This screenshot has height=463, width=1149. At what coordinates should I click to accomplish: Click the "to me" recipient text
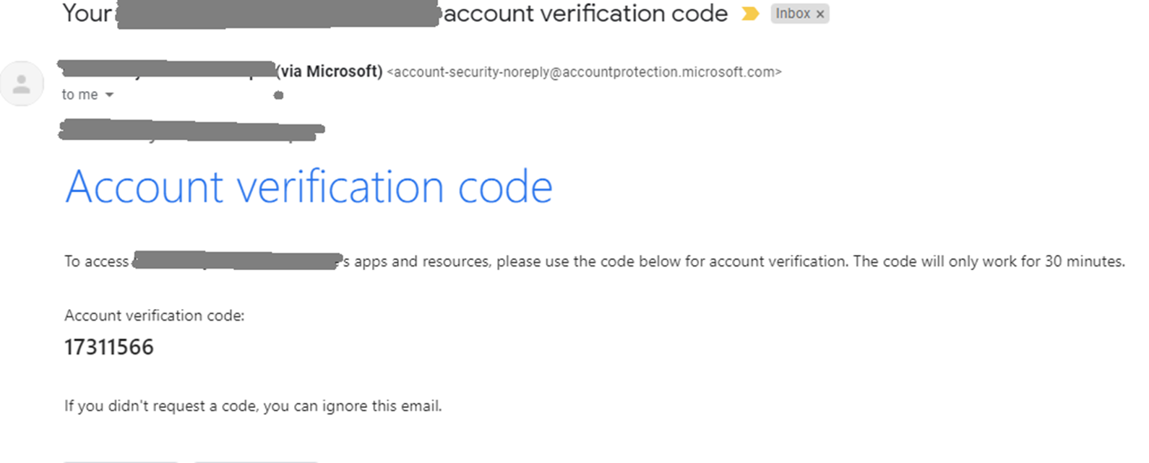[79, 95]
